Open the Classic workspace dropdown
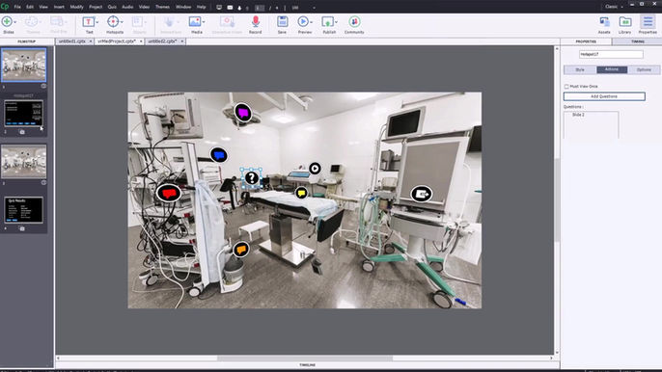Viewport: 662px width, 372px height. pos(614,7)
